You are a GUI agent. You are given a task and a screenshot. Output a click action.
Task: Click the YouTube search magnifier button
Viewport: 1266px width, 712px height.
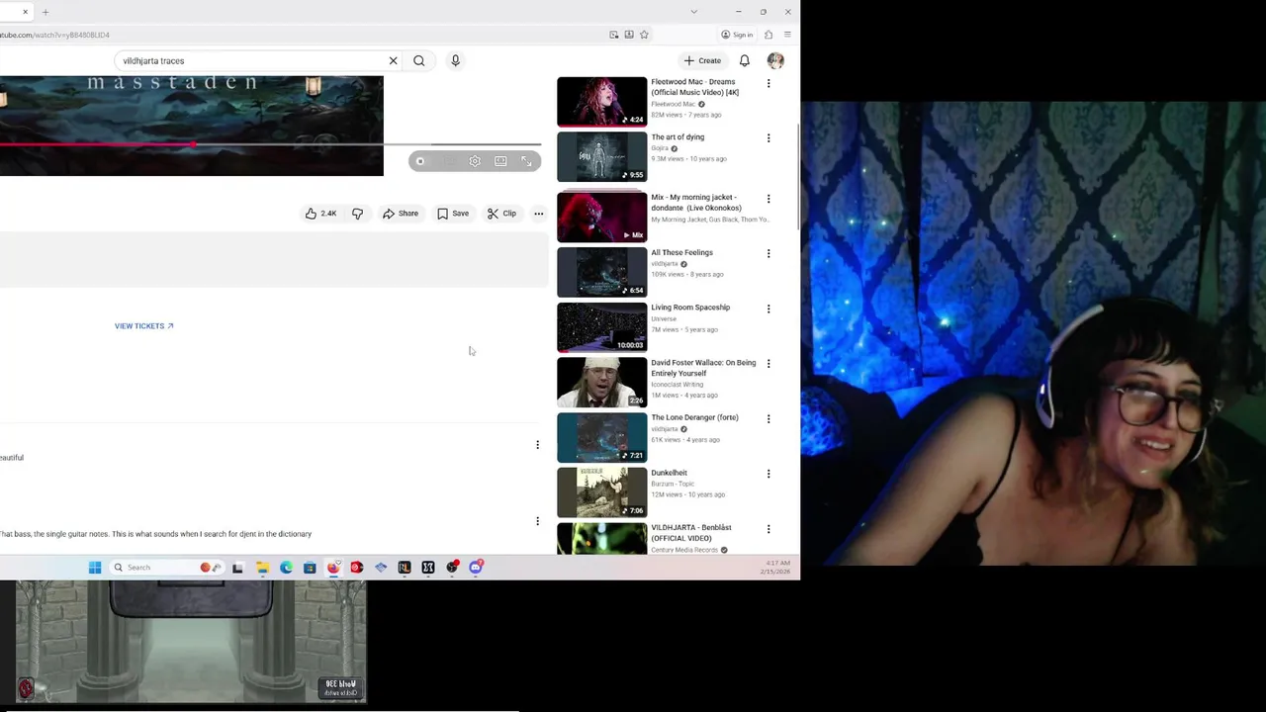tap(419, 60)
